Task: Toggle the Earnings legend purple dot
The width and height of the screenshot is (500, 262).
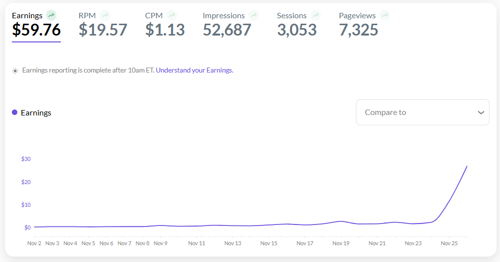Action: point(15,112)
